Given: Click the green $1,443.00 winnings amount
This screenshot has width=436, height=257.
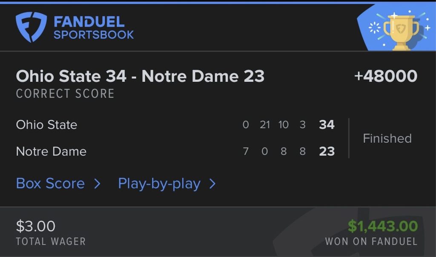Looking at the screenshot, I should pos(382,226).
